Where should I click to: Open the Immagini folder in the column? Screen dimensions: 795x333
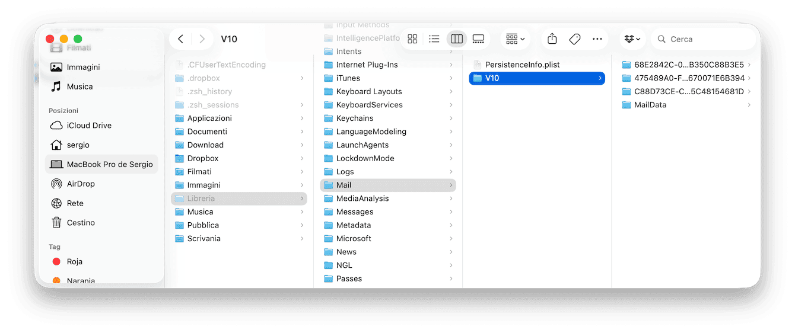click(239, 185)
